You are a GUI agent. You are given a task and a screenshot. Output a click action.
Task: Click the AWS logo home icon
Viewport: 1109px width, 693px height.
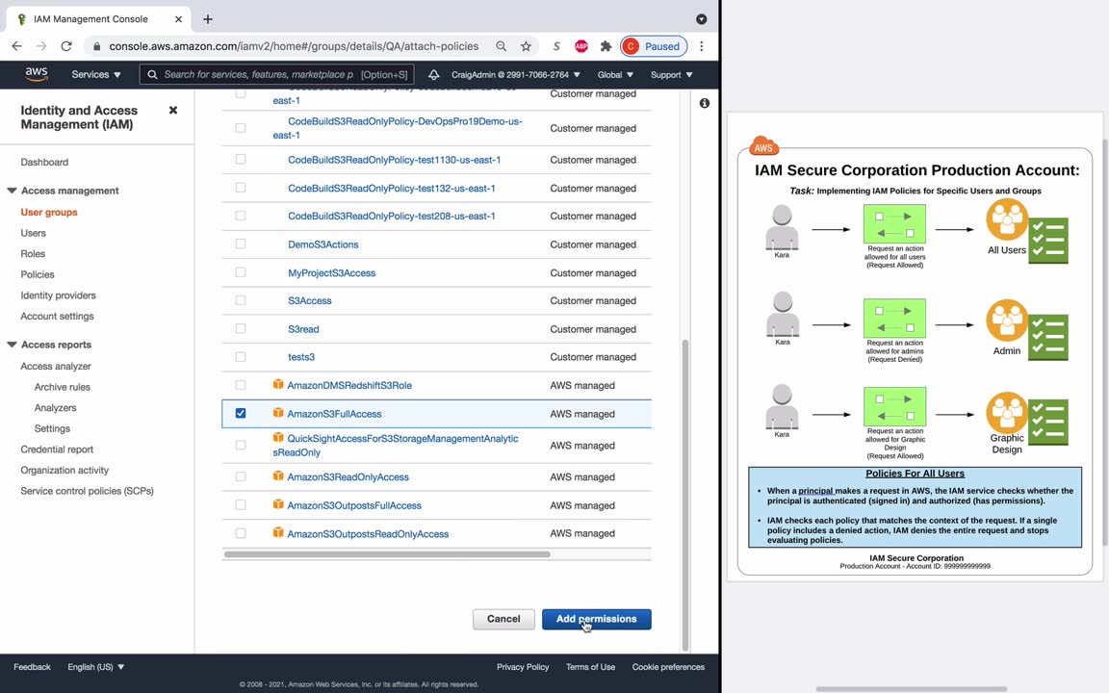(36, 74)
